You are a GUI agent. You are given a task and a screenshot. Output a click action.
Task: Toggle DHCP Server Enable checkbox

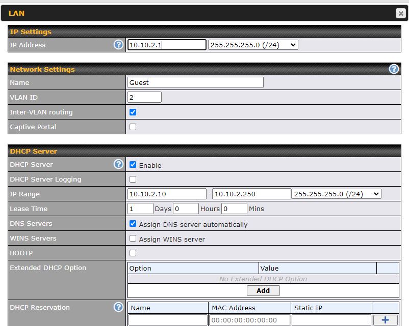tap(133, 165)
